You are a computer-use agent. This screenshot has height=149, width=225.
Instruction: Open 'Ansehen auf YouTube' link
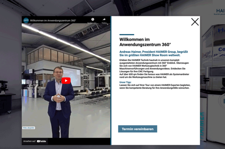click(34, 141)
